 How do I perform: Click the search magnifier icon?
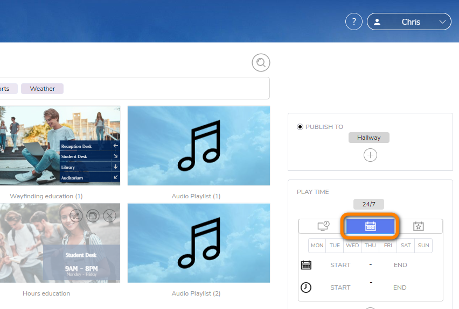click(x=261, y=62)
